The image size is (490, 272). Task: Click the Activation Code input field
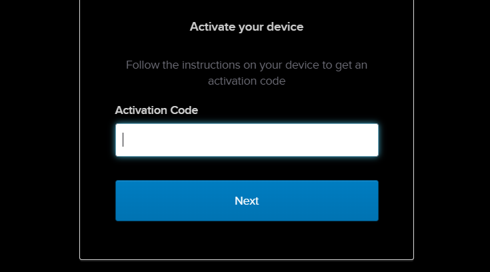[x=247, y=140]
